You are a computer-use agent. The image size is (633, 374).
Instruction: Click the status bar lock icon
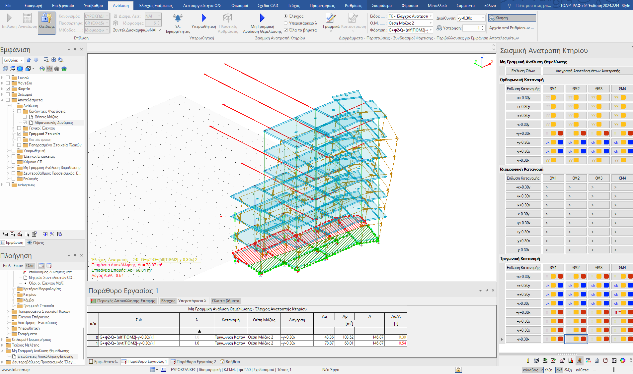458,370
